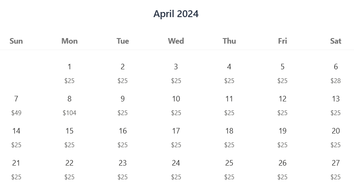Image resolution: width=354 pixels, height=187 pixels.
Task: Pick Wednesday April 24
Action: (x=176, y=169)
